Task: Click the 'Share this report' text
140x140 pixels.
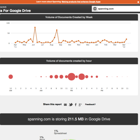Action: [x=52, y=104]
